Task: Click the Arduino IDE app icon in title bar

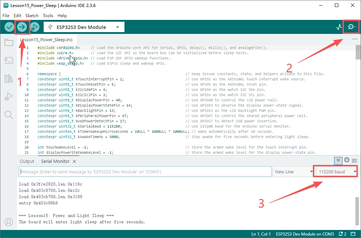Action: [x=6, y=5]
